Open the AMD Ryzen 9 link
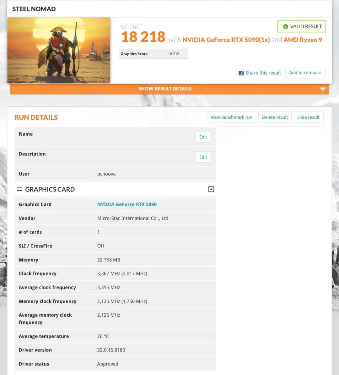 303,40
